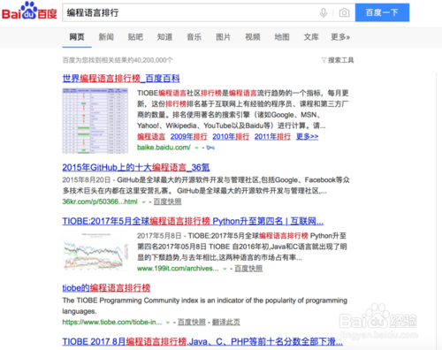Switch to the 贴吧 tab

[x=135, y=37]
